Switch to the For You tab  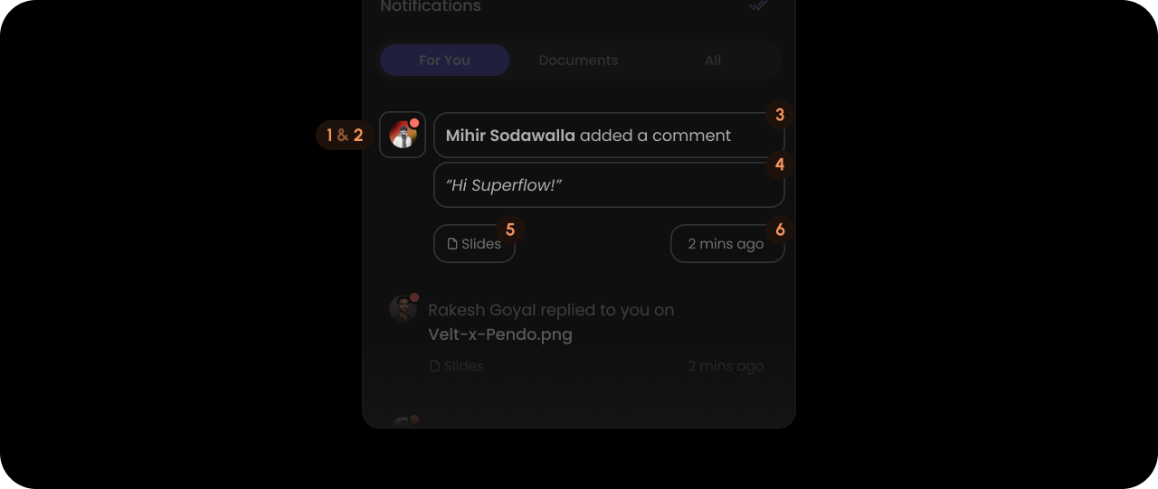pos(444,61)
